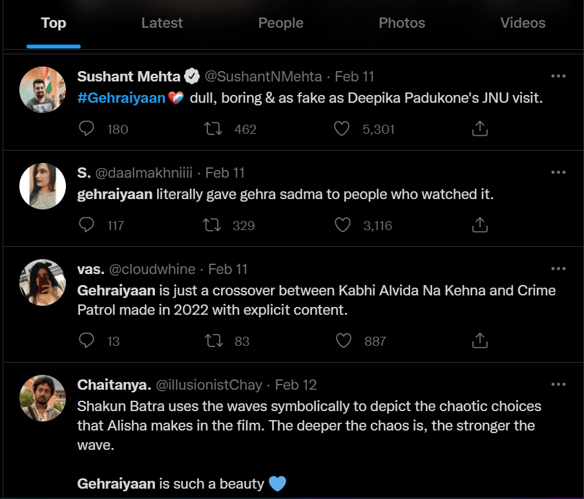Open the @illusionistChay profile handle
Viewport: 584px width, 499px height.
coord(209,385)
